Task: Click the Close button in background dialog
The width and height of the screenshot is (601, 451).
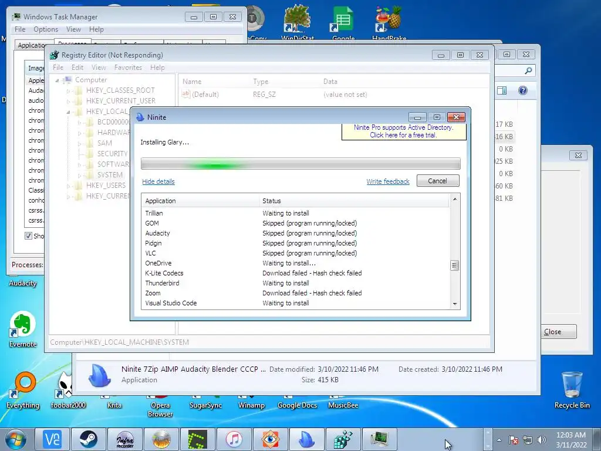Action: point(558,332)
